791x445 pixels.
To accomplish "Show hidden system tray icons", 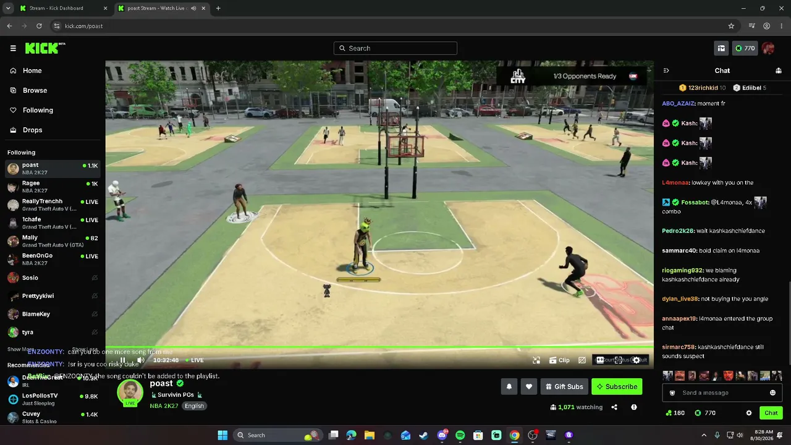I will (x=704, y=435).
